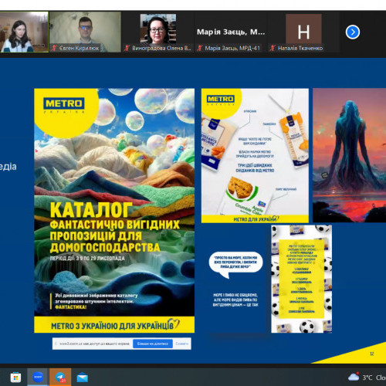The width and height of the screenshot is (386, 386).
Task: Click the METRO catalog cover image
Action: coord(114,211)
